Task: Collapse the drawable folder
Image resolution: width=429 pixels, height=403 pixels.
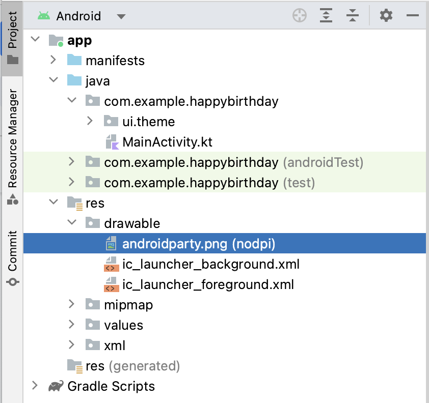Action: point(71,223)
